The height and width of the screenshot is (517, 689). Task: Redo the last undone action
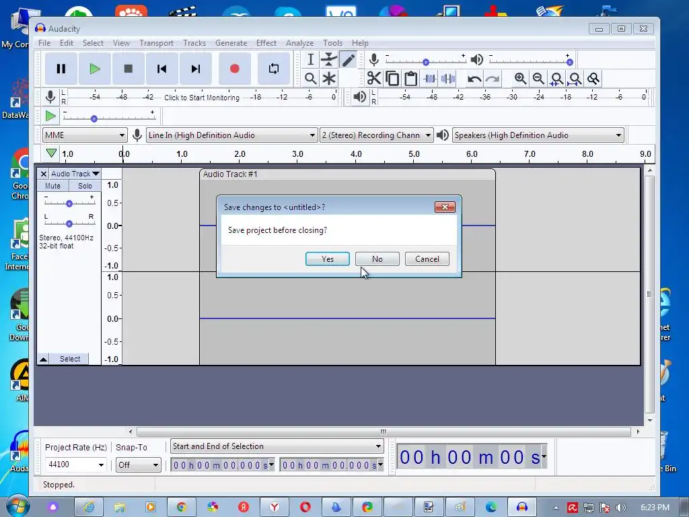(x=493, y=79)
